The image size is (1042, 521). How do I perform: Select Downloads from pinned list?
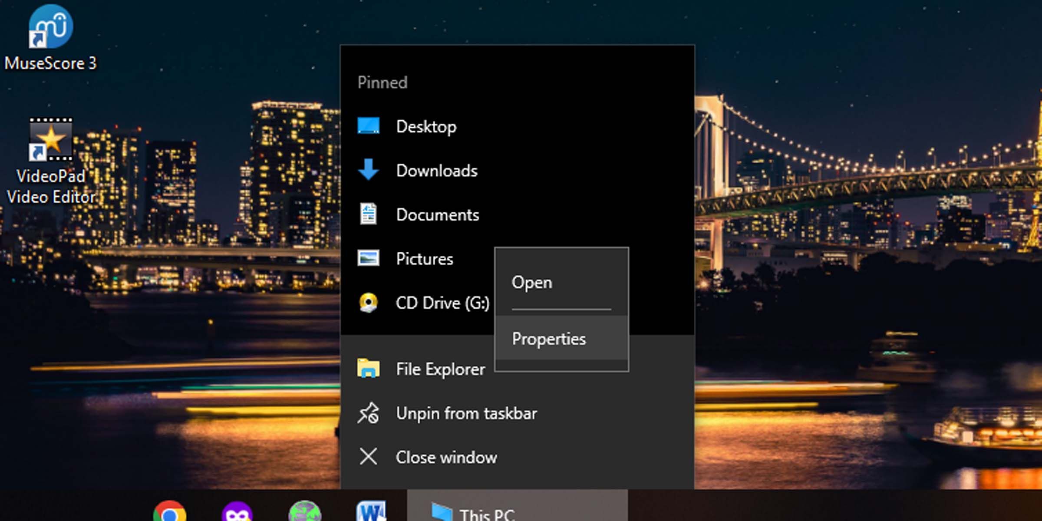click(437, 171)
